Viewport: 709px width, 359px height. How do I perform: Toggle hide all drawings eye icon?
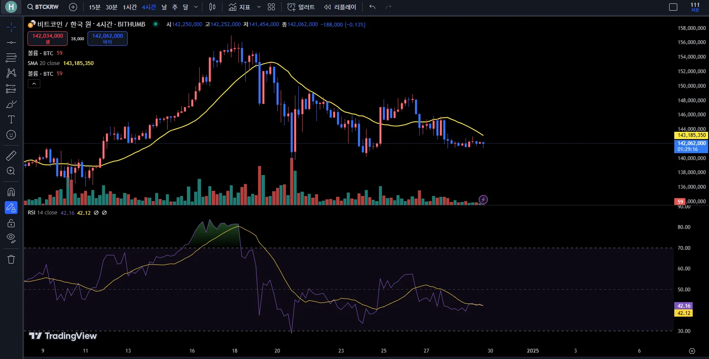tap(11, 238)
